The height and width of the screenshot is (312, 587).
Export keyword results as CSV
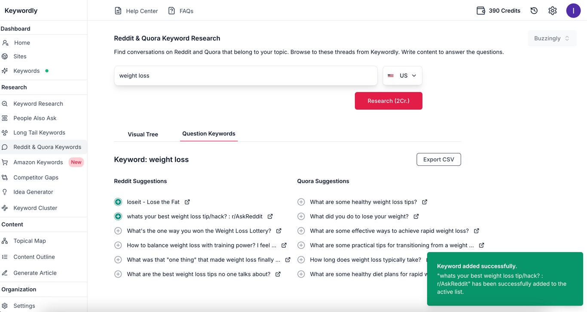(x=438, y=159)
